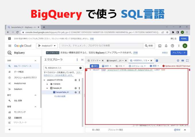Open the 保存 save dropdown
195x137 pixels.
click(x=106, y=66)
